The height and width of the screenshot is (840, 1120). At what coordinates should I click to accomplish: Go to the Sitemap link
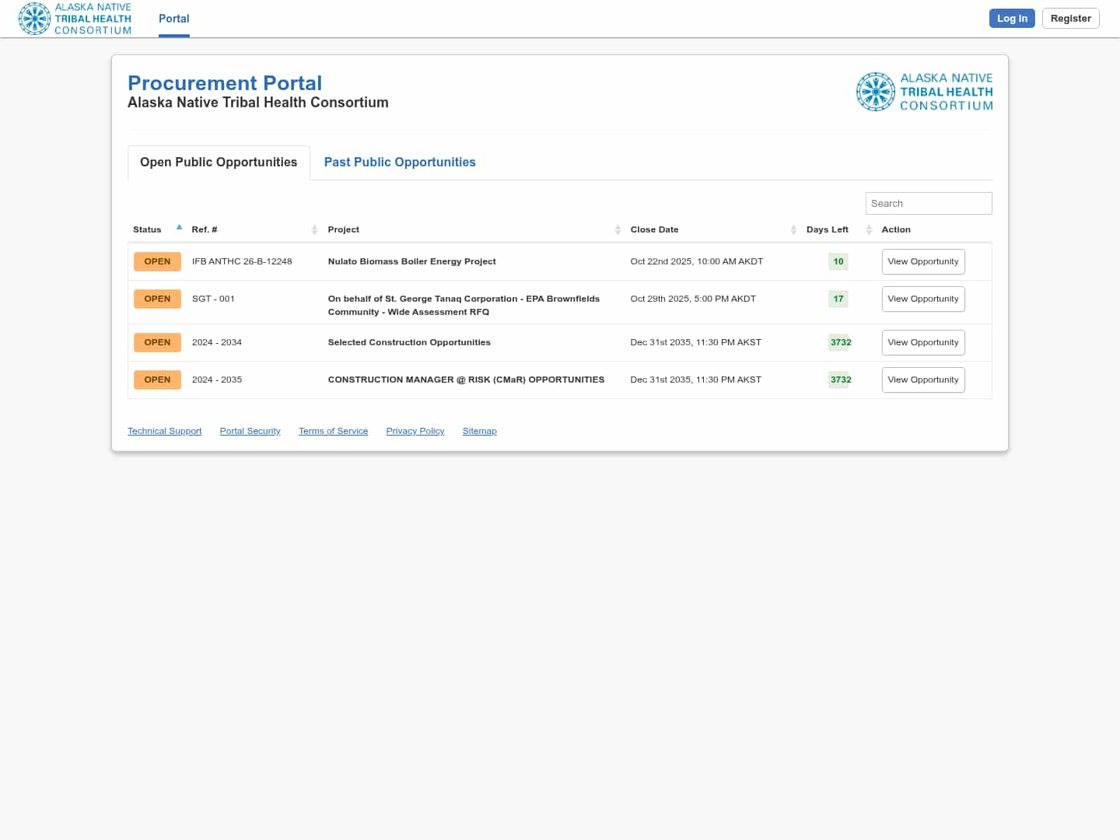479,431
